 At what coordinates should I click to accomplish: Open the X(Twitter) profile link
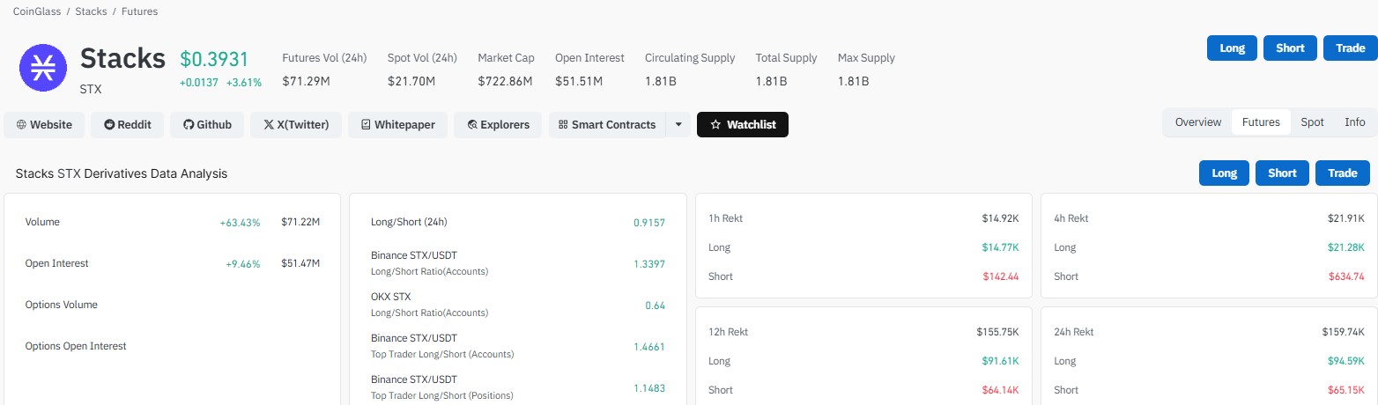click(x=296, y=125)
